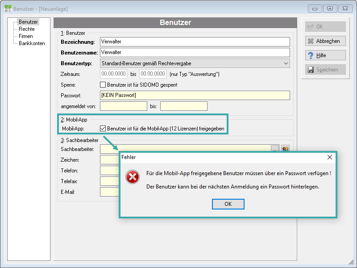Close the Fehler dialog with X
Image resolution: width=357 pixels, height=268 pixels.
(329, 157)
